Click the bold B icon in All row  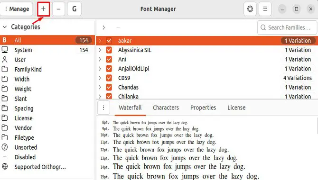4,40
